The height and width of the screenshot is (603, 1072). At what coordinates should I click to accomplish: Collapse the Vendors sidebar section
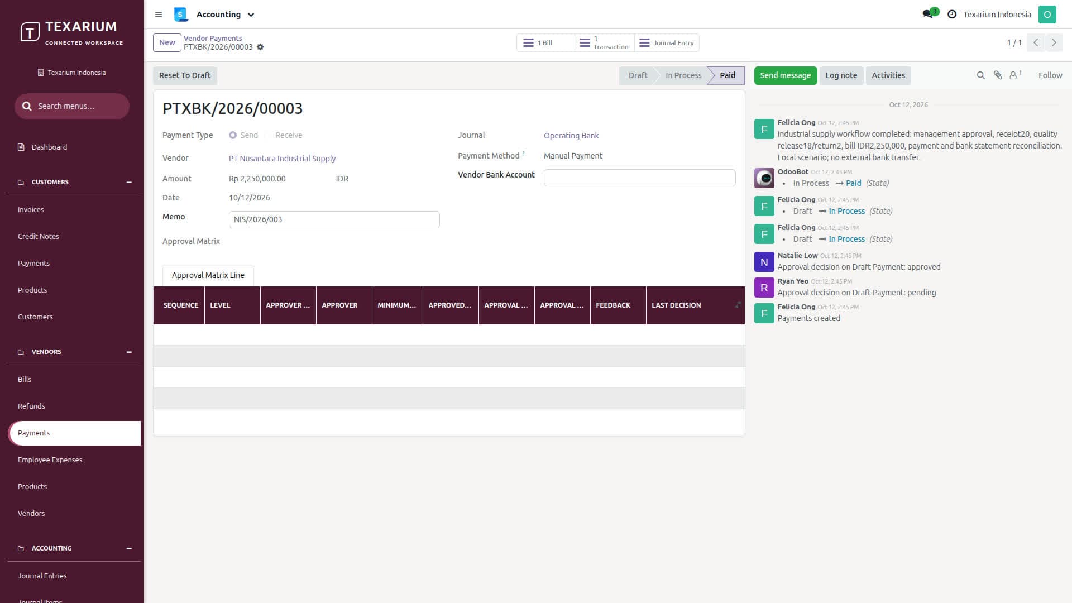[x=129, y=352]
